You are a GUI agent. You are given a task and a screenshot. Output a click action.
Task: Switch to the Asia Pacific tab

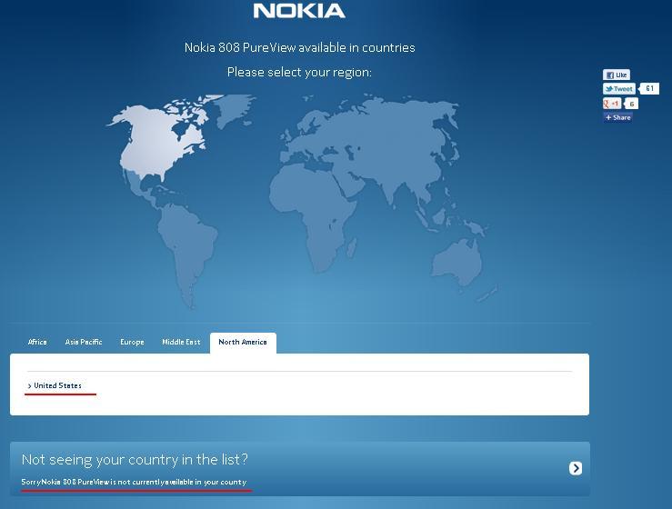[x=84, y=342]
